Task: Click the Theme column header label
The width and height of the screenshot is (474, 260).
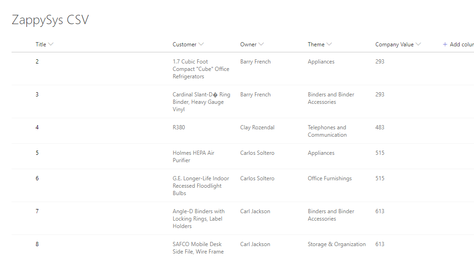Action: (x=316, y=44)
